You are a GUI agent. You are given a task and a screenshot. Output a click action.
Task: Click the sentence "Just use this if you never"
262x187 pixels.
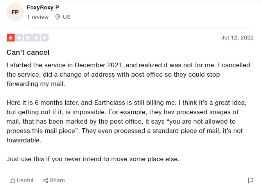pos(93,159)
